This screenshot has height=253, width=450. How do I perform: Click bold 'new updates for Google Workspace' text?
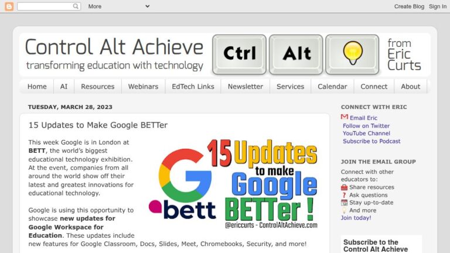click(71, 223)
